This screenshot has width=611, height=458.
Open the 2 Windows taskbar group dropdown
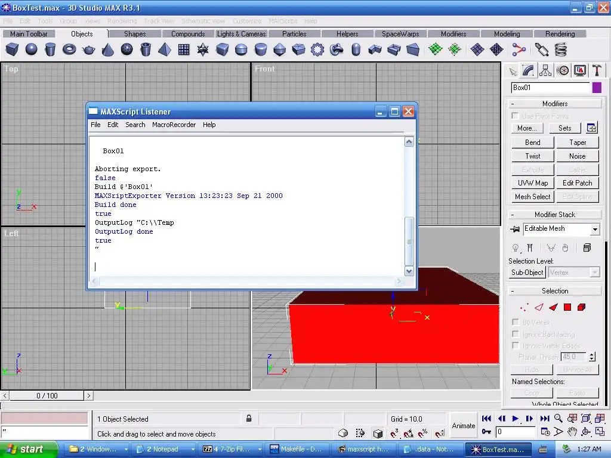click(x=126, y=450)
